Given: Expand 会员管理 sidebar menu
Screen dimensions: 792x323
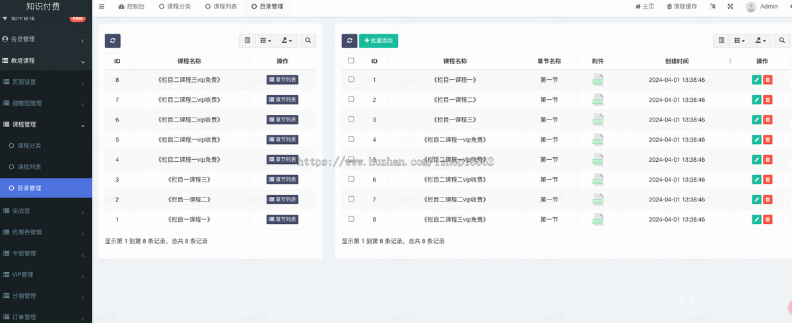Looking at the screenshot, I should [x=46, y=40].
